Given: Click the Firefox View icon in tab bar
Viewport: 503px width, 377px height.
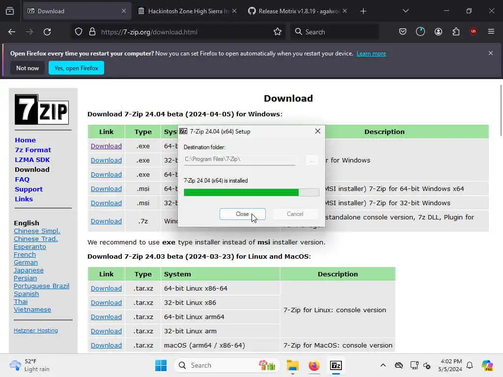Looking at the screenshot, I should point(10,11).
